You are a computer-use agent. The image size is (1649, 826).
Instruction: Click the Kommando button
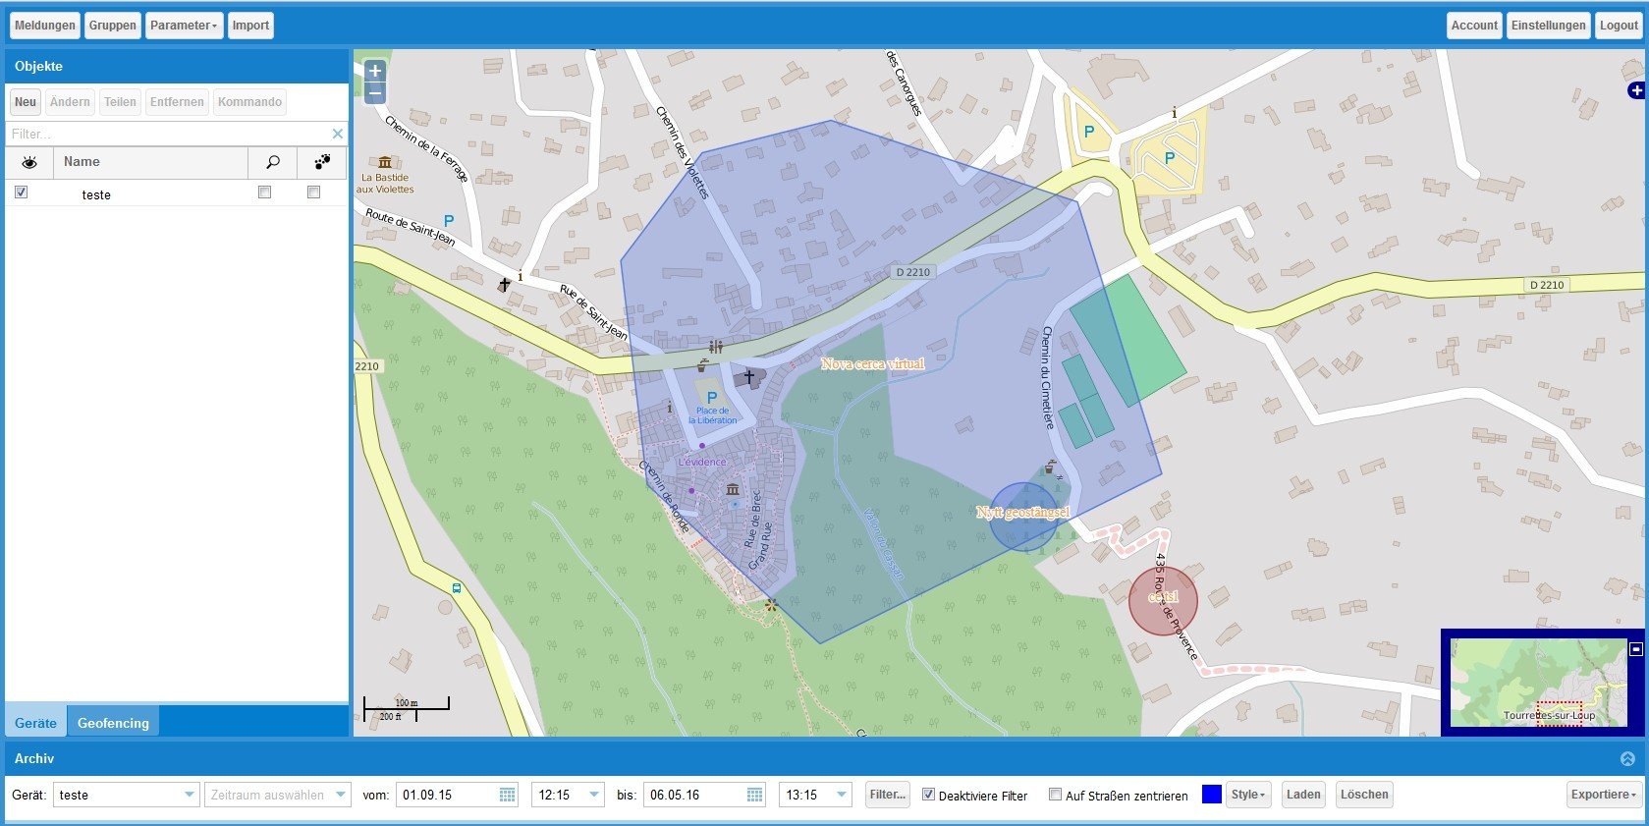(249, 102)
